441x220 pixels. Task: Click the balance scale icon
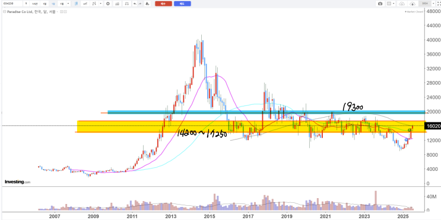tap(127, 4)
